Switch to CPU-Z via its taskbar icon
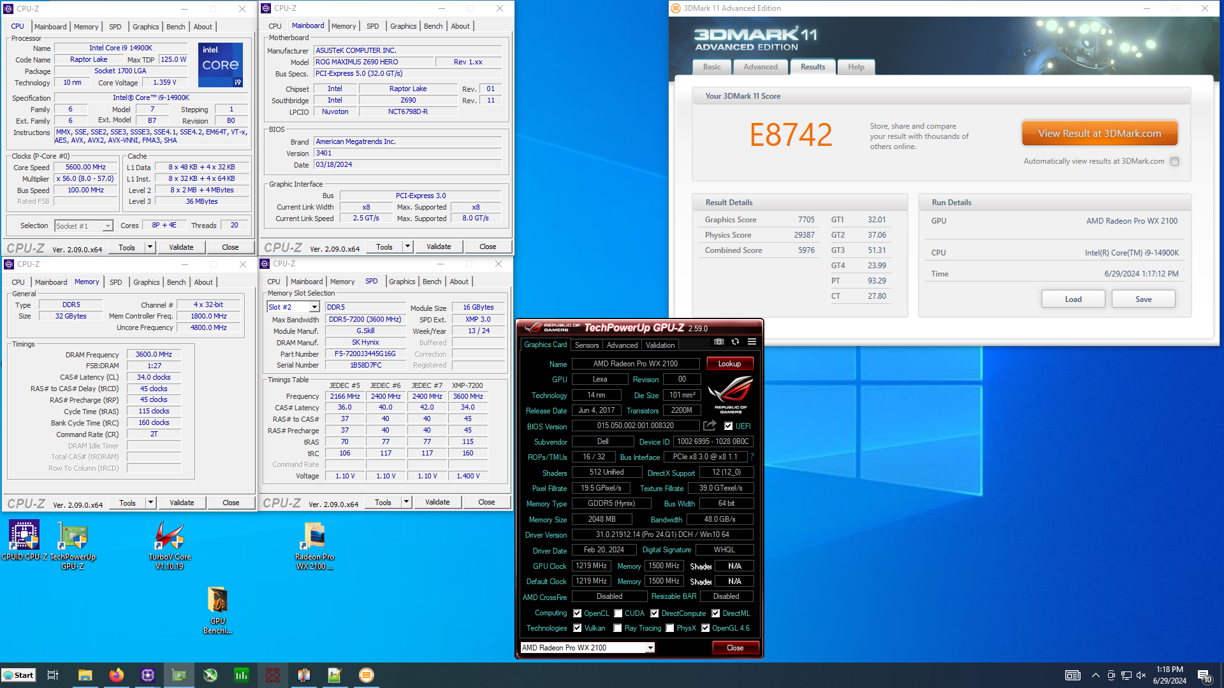The width and height of the screenshot is (1224, 688). coord(147,675)
